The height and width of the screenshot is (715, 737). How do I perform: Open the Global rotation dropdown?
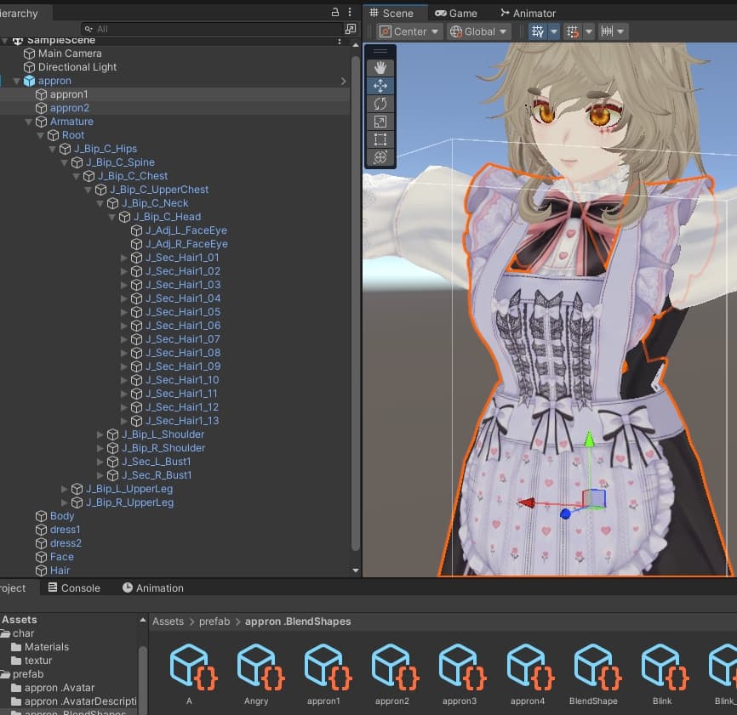pos(479,31)
